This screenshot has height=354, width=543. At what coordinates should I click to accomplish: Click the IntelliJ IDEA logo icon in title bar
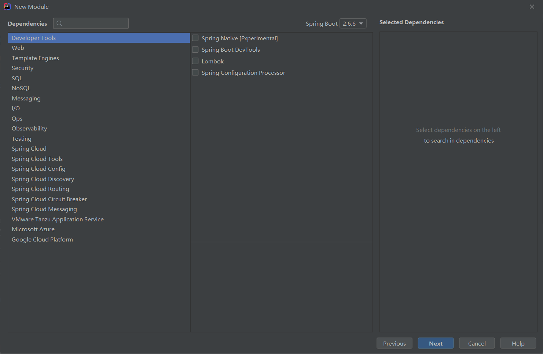[7, 7]
